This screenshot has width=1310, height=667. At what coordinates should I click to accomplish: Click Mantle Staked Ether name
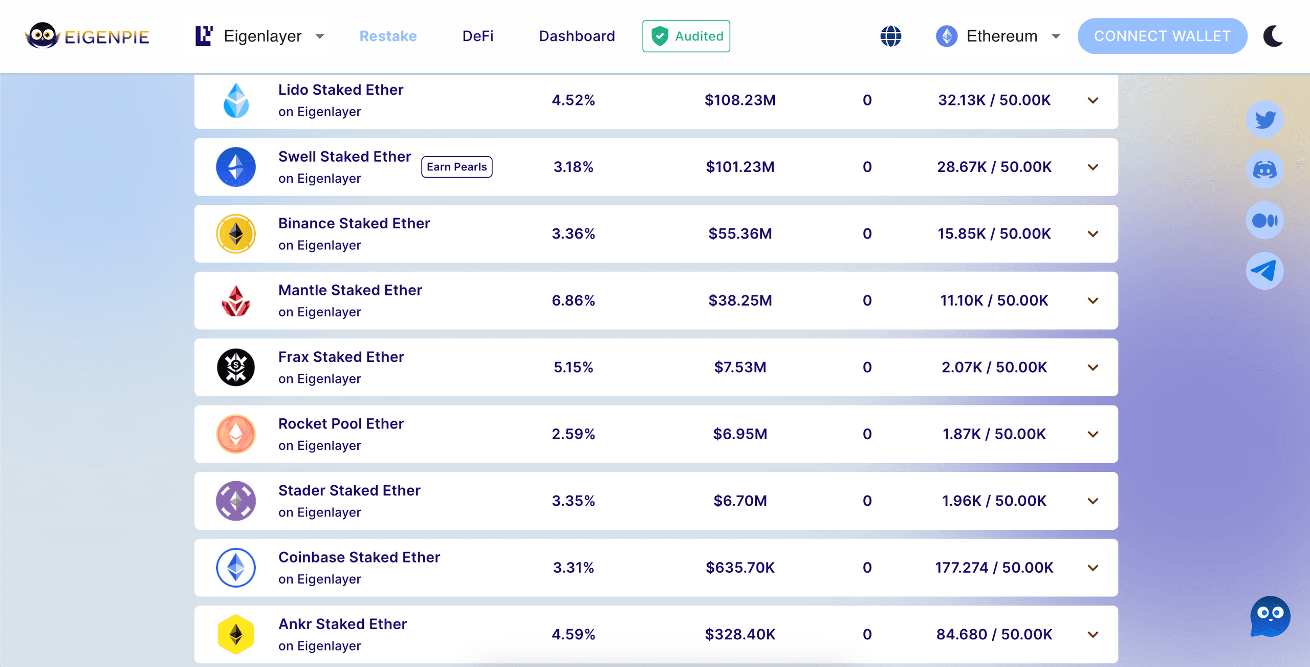click(350, 290)
